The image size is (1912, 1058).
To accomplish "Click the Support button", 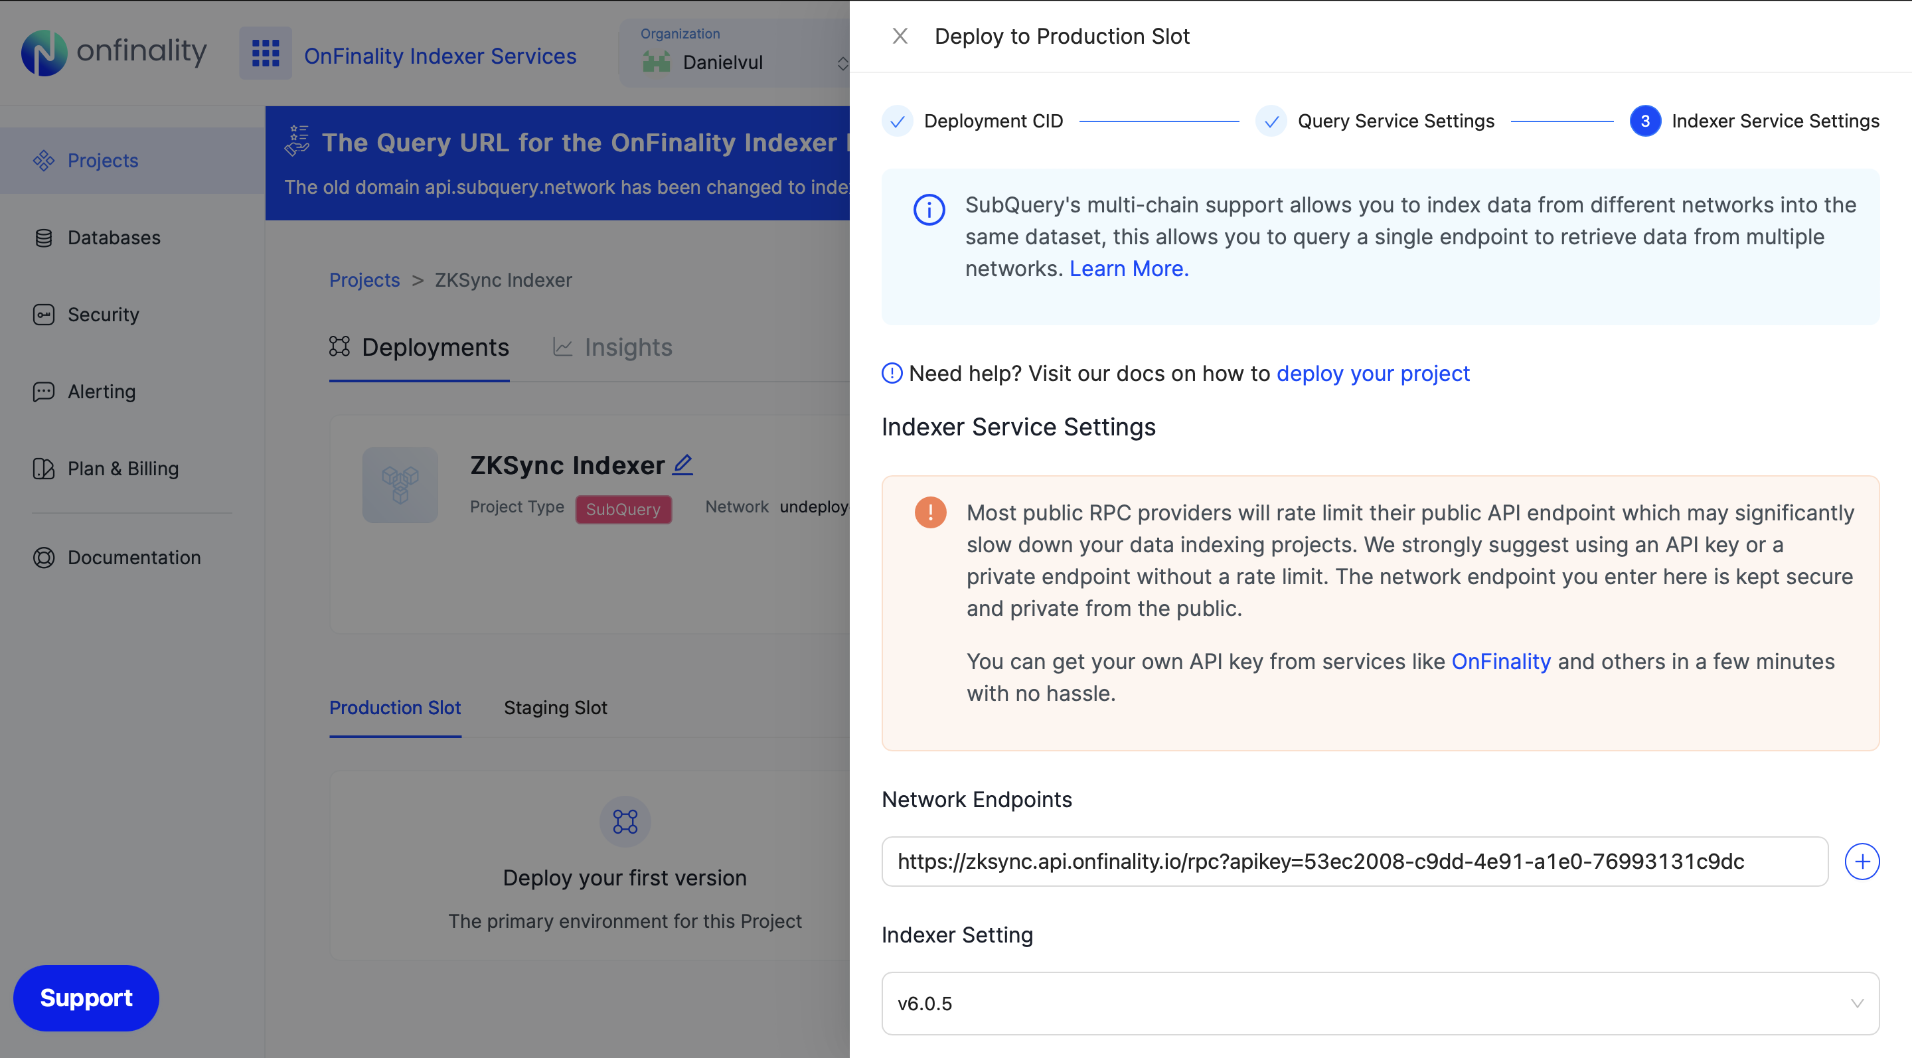I will click(x=86, y=998).
